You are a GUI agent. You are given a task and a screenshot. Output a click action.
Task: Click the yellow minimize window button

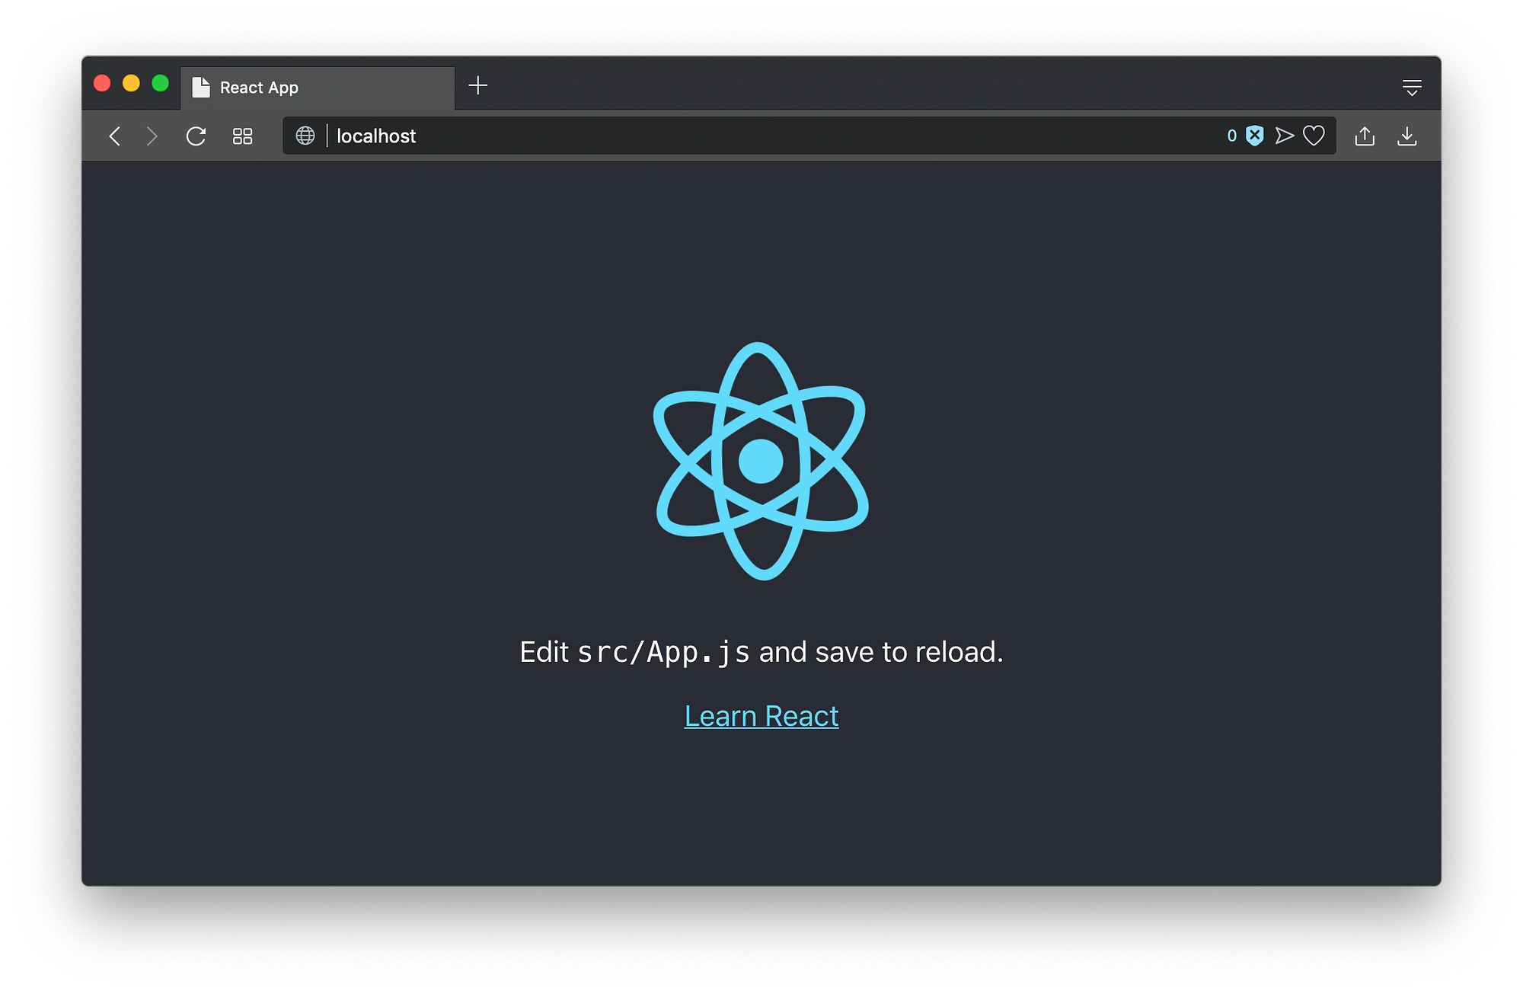(x=131, y=83)
